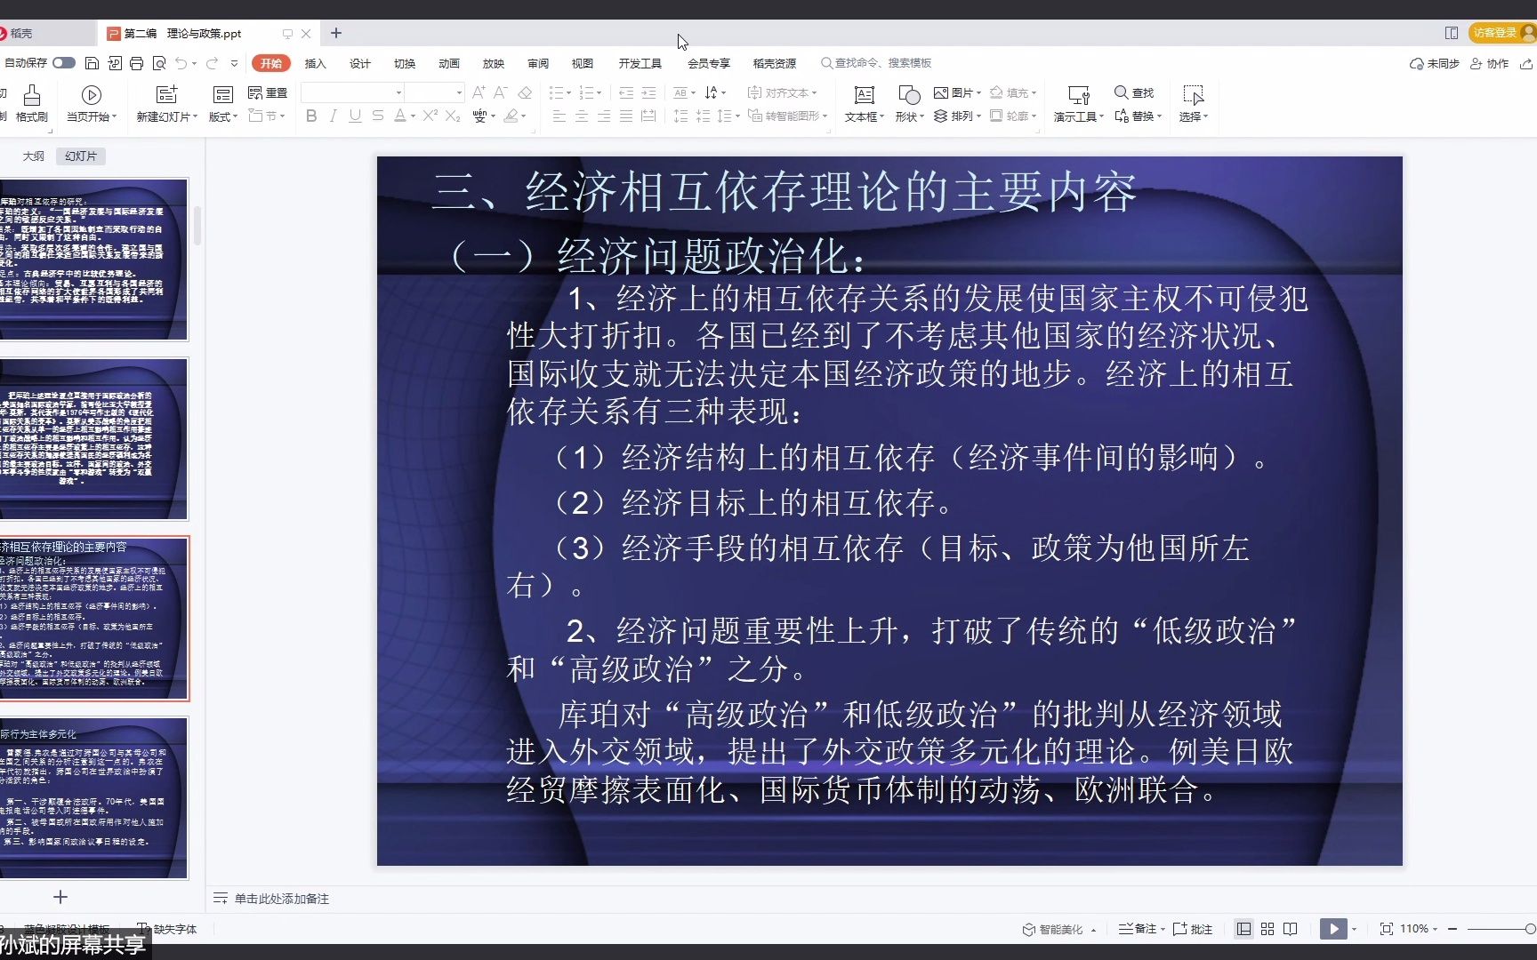Select the Format Painter (格式刷) tool
1537x960 pixels.
[32, 103]
